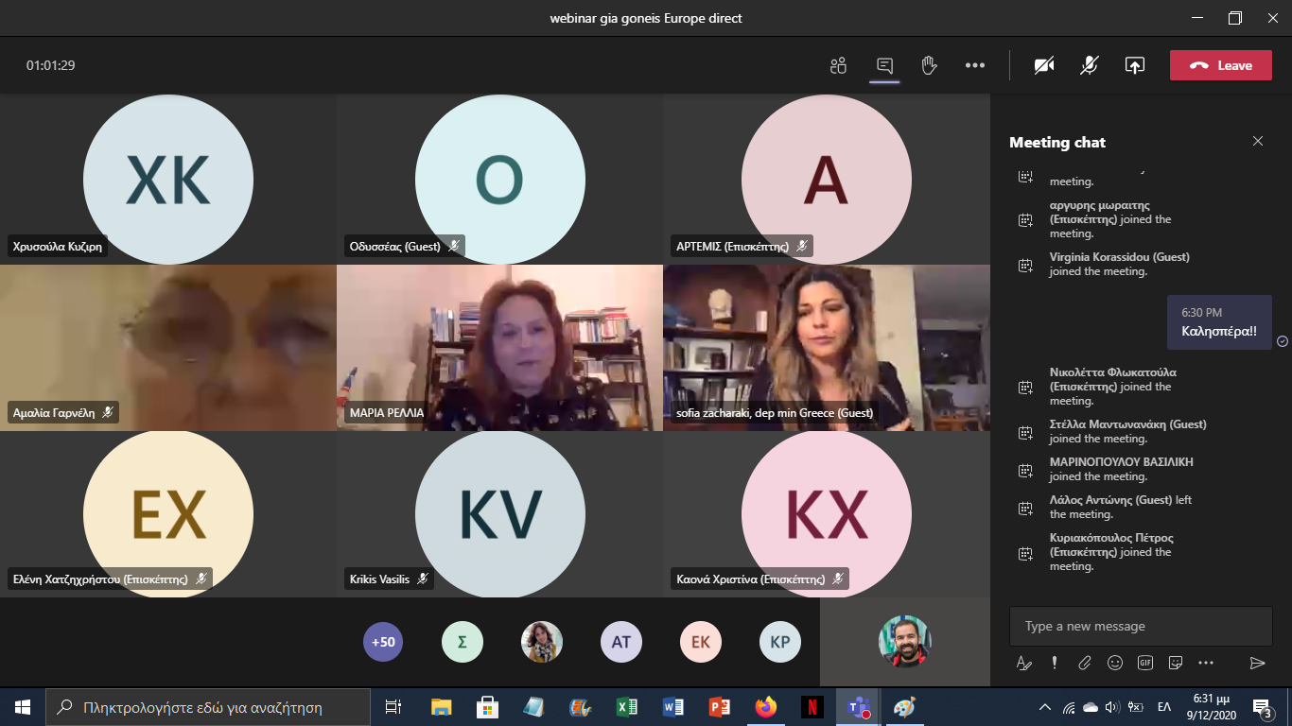Open the More actions ellipsis menu

click(975, 65)
